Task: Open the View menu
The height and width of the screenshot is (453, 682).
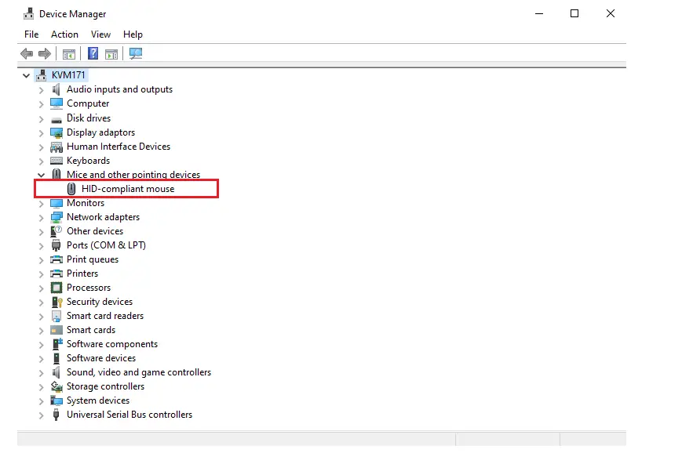Action: click(100, 34)
